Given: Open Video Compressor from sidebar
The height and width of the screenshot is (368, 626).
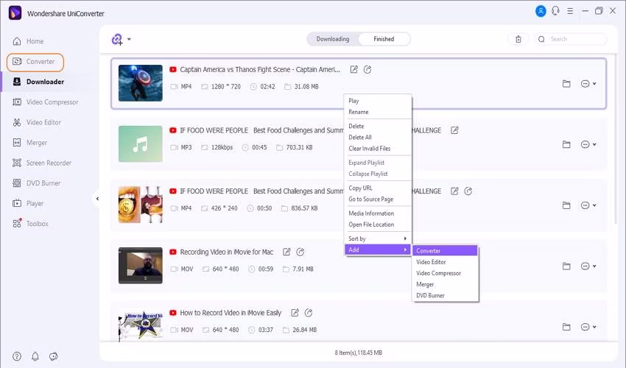Looking at the screenshot, I should coord(45,102).
